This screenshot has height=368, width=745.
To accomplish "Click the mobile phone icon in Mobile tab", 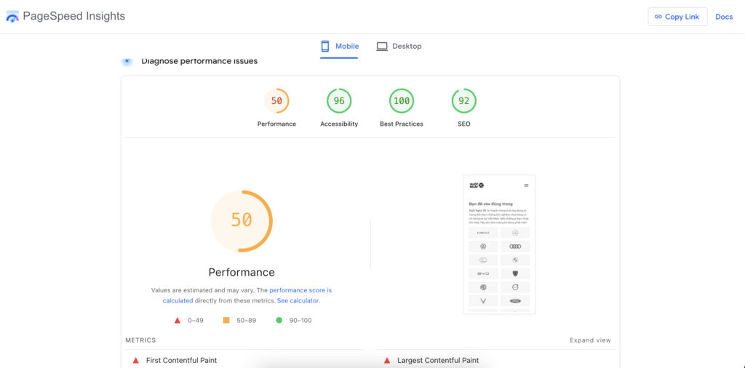I will click(325, 47).
